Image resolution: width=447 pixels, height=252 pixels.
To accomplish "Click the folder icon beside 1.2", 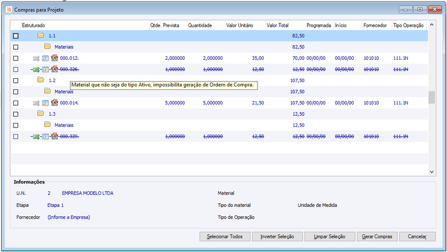I will pyautogui.click(x=41, y=80).
